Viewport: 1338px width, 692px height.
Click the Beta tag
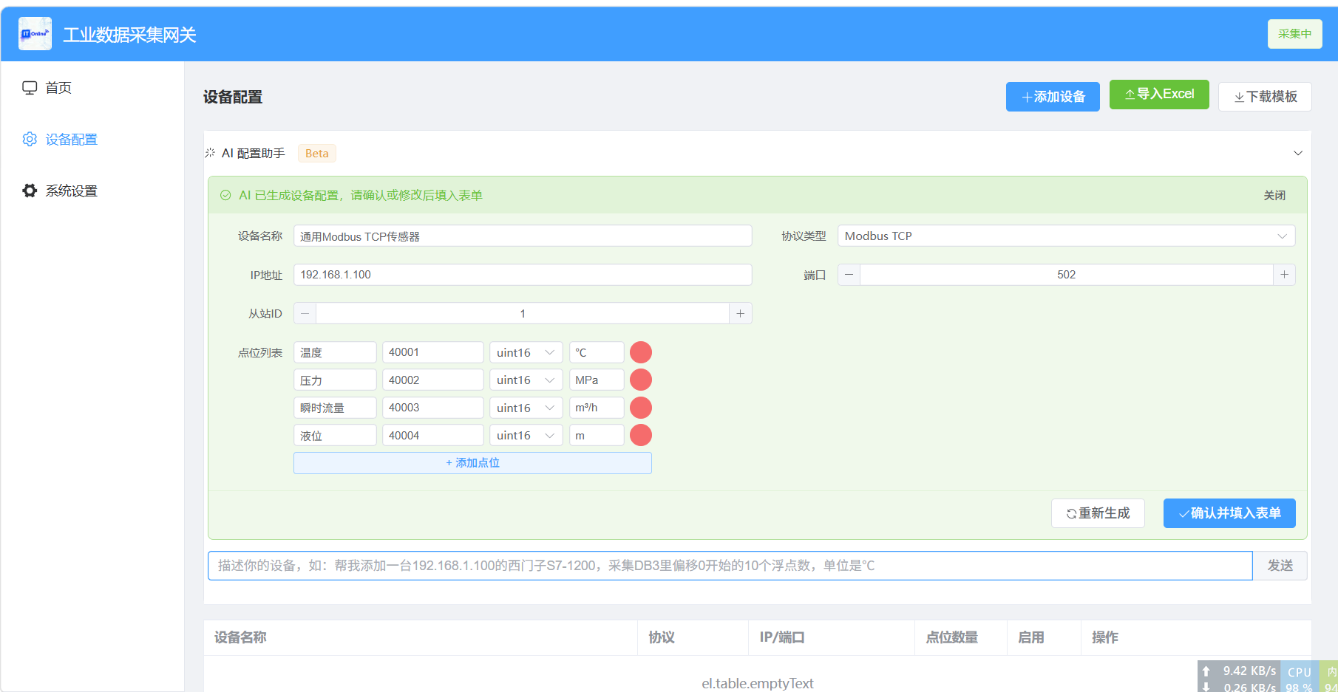point(316,154)
